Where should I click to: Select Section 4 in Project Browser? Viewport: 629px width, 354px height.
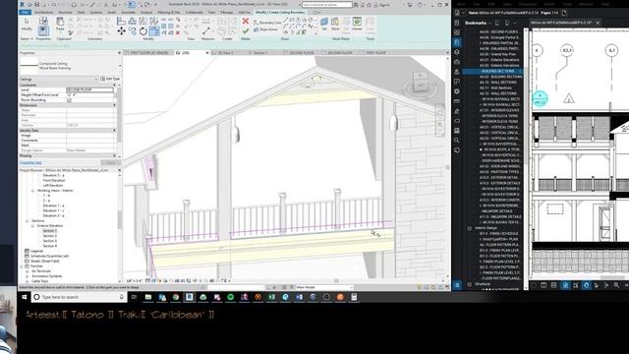click(x=50, y=246)
